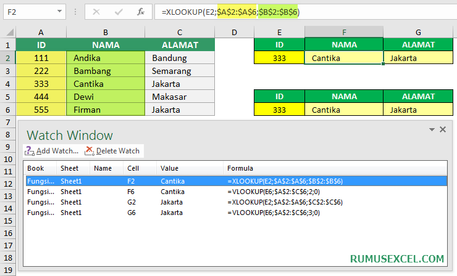Image resolution: width=457 pixels, height=276 pixels.
Task: Sort by Book column header
Action: [40, 168]
